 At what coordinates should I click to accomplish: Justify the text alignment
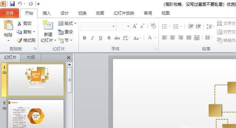[x=189, y=38]
